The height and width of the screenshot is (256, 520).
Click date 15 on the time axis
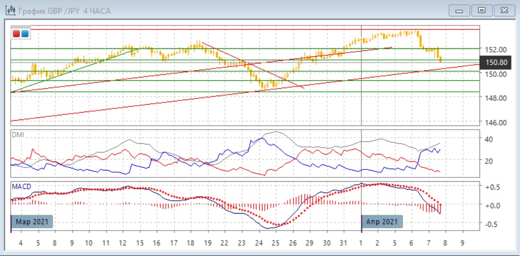(x=139, y=243)
